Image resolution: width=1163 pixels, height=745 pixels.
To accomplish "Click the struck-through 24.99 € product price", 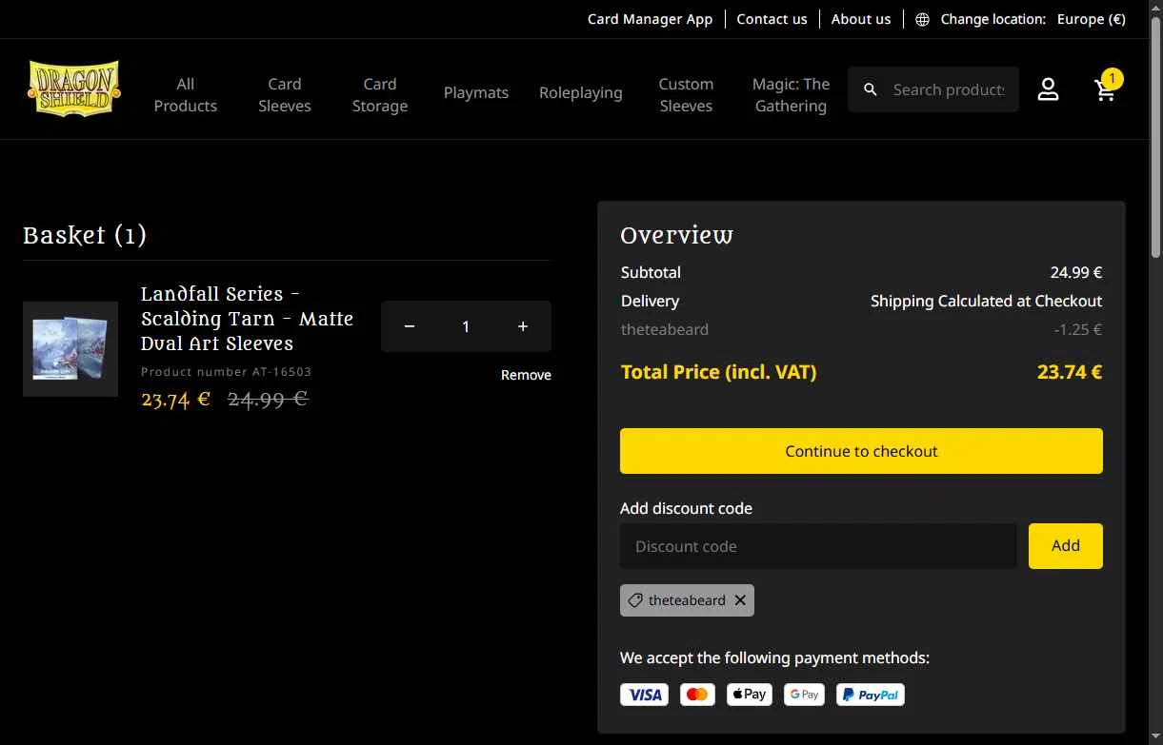I will pos(268,400).
